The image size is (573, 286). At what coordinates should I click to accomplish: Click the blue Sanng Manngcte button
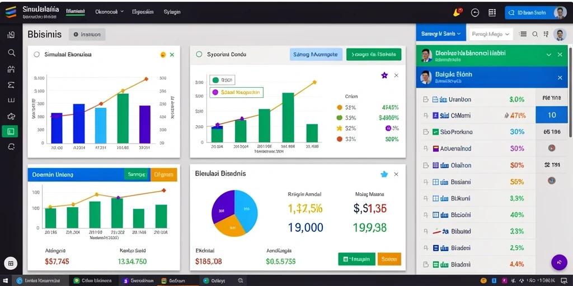coord(316,54)
